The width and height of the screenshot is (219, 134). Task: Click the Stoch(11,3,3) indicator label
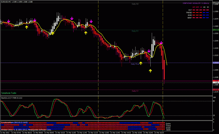12,98
